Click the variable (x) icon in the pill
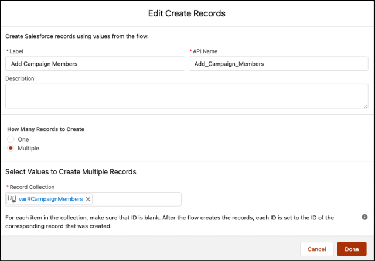 click(x=12, y=198)
